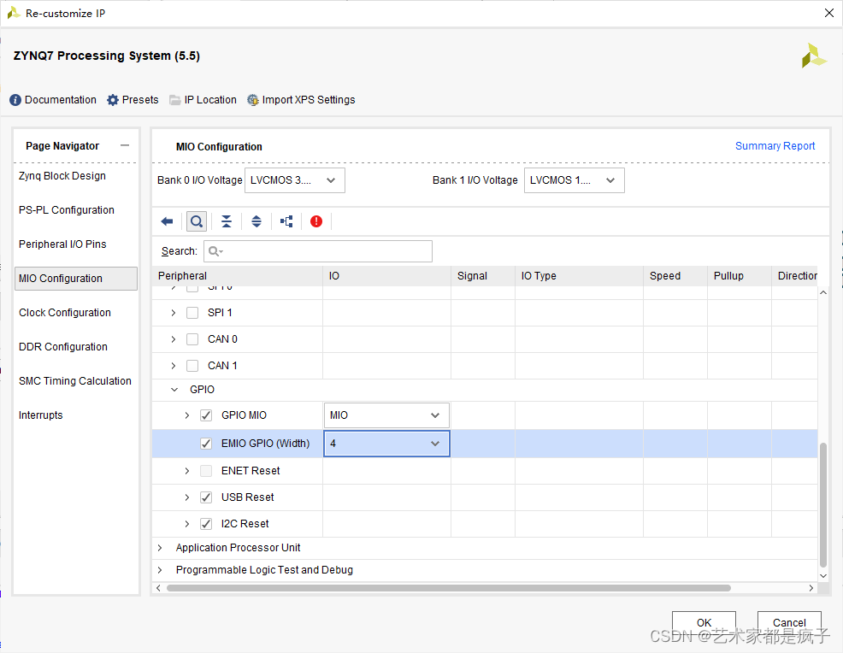The image size is (843, 653).
Task: Click the Search input field
Action: [x=318, y=251]
